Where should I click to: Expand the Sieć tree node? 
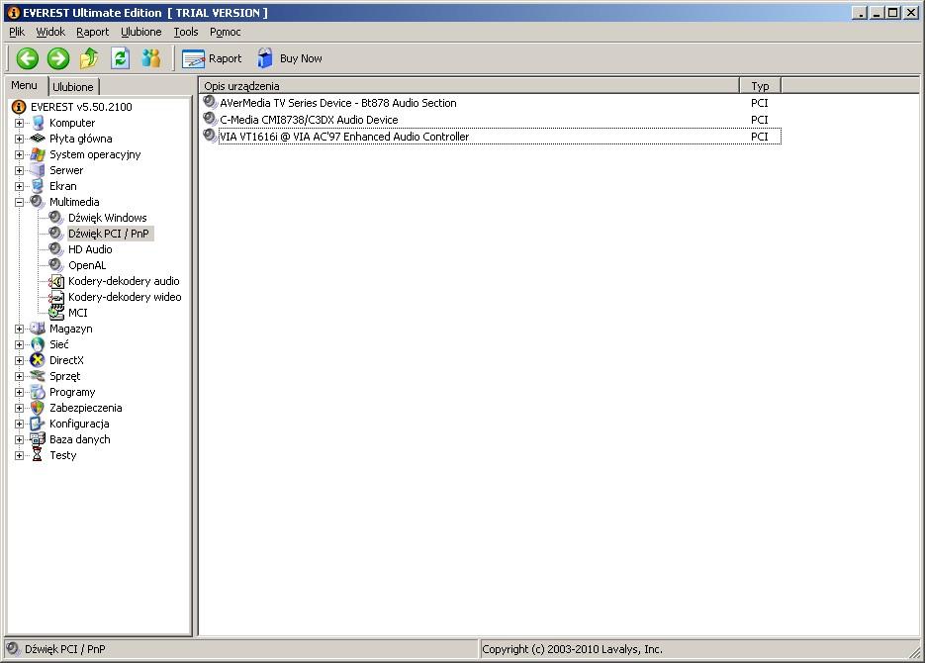(x=19, y=345)
